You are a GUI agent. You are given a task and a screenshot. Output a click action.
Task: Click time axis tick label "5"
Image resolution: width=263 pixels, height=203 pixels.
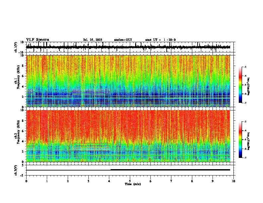(130, 181)
